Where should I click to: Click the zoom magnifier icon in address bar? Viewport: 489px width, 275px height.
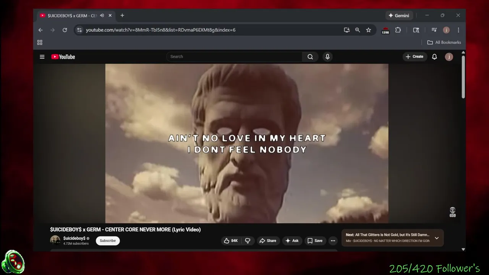[358, 30]
